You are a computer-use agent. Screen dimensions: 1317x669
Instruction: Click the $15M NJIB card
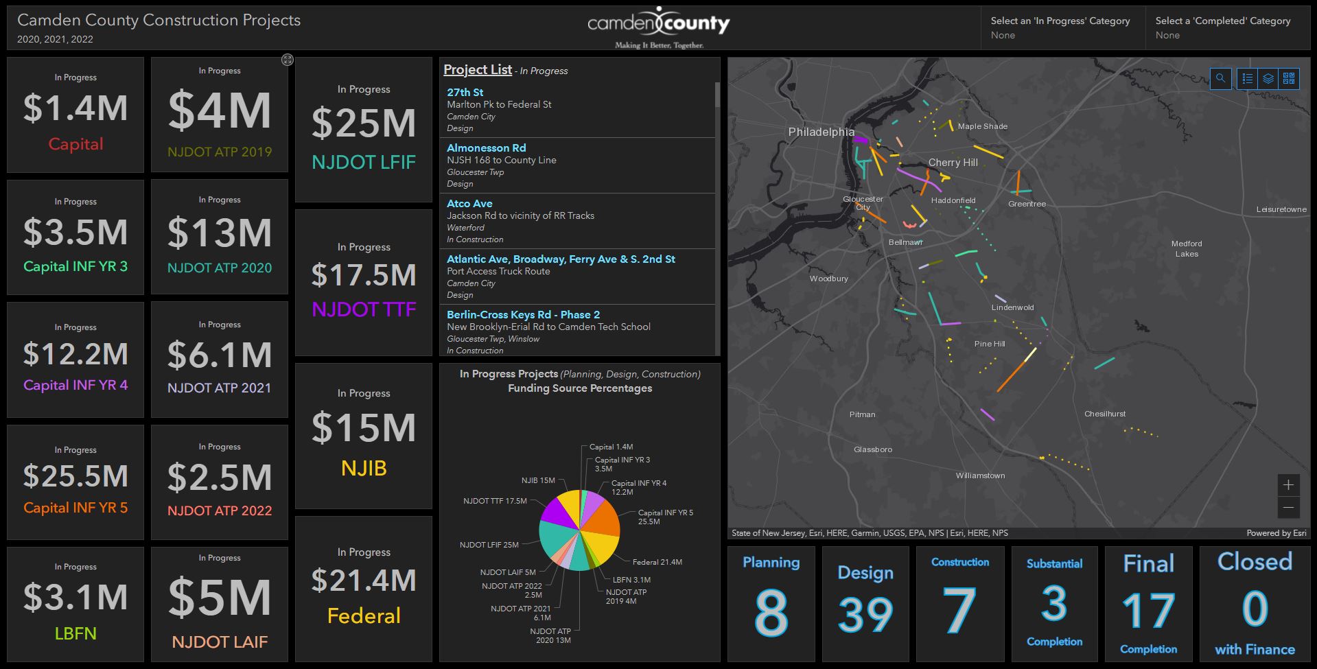[364, 436]
